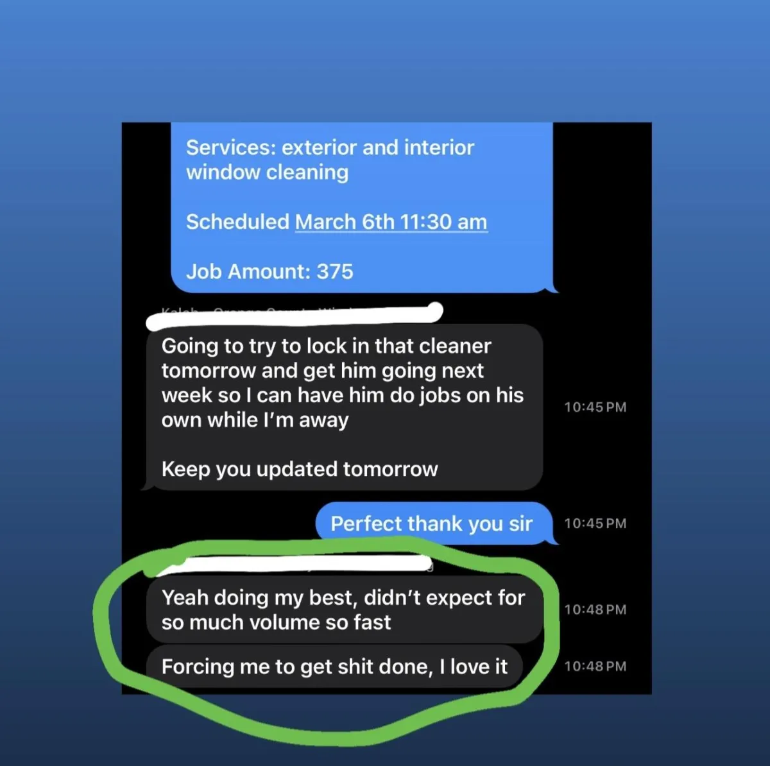Click the Perfect thank you sir bubble
This screenshot has height=766, width=770.
pyautogui.click(x=434, y=523)
